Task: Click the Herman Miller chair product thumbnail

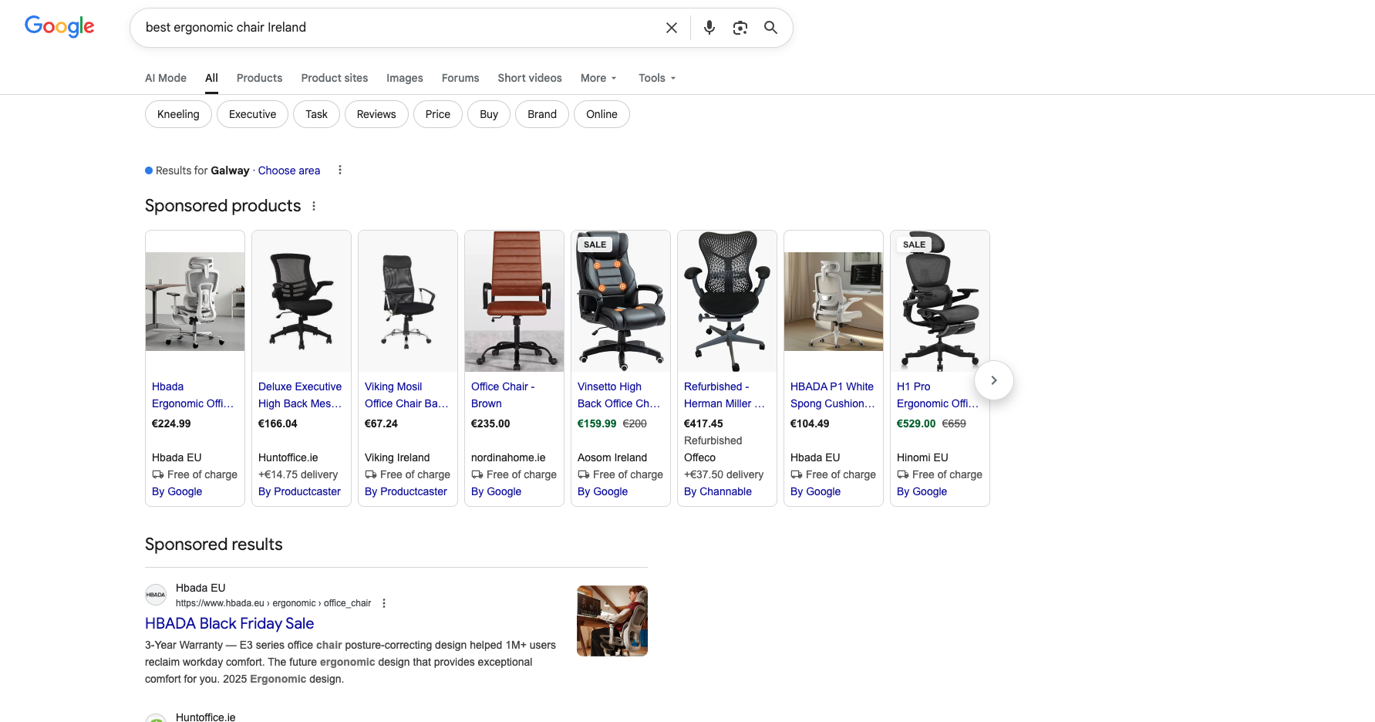Action: pyautogui.click(x=726, y=301)
